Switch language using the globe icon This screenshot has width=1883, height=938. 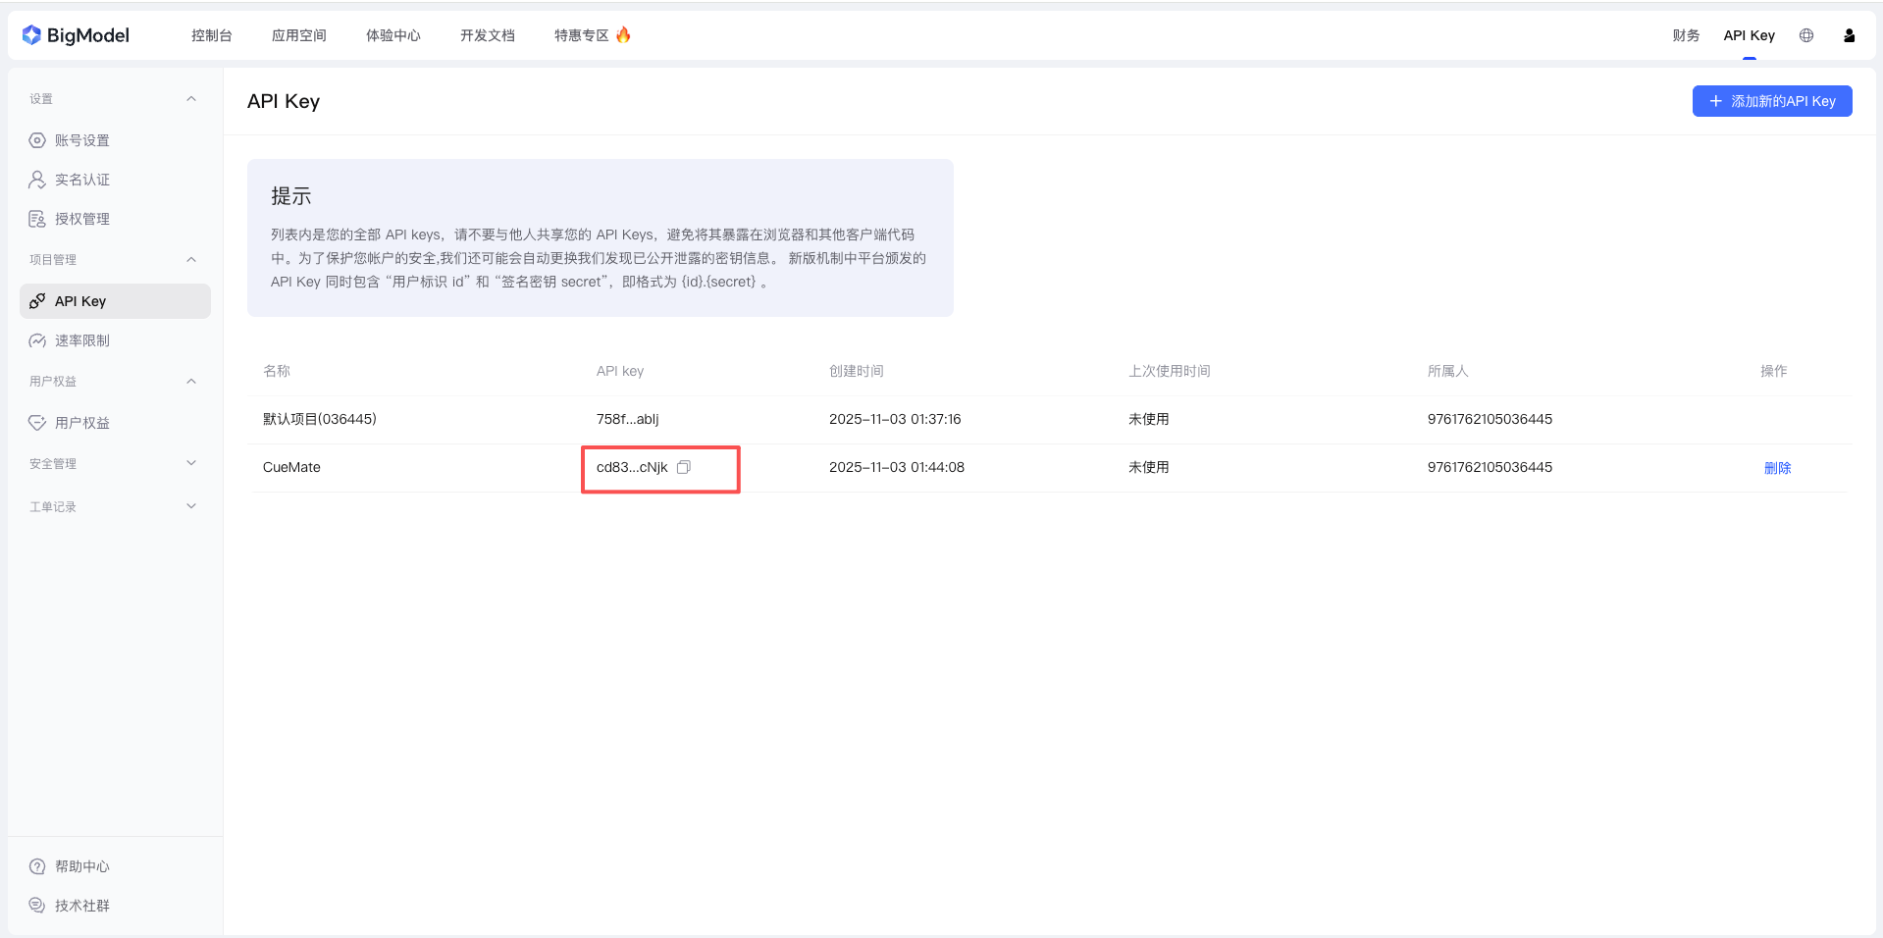1805,35
